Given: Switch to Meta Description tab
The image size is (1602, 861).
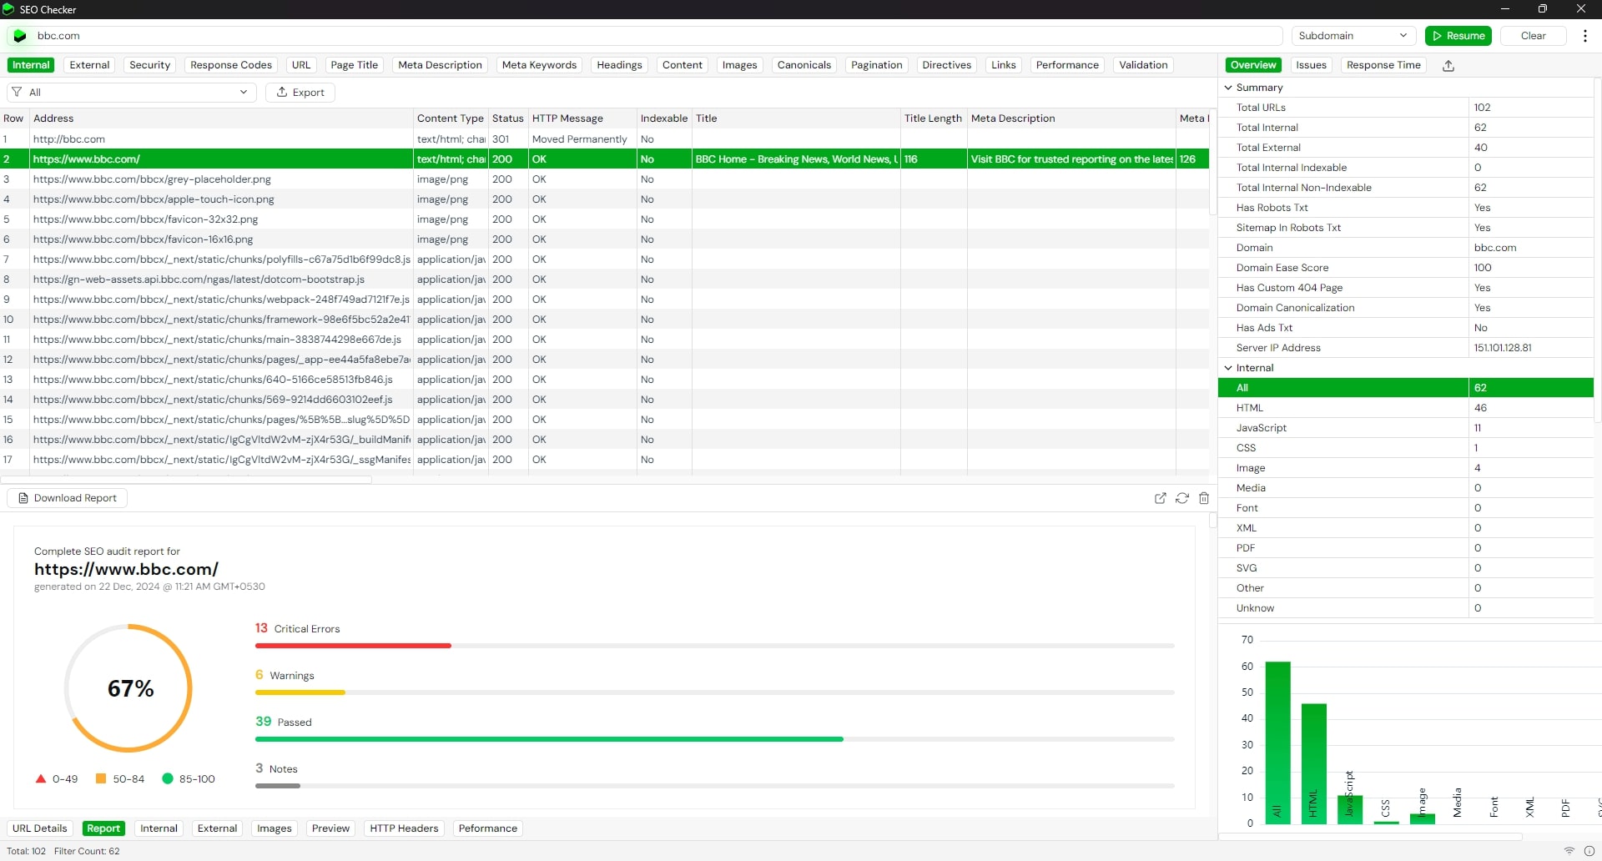Looking at the screenshot, I should pos(440,65).
